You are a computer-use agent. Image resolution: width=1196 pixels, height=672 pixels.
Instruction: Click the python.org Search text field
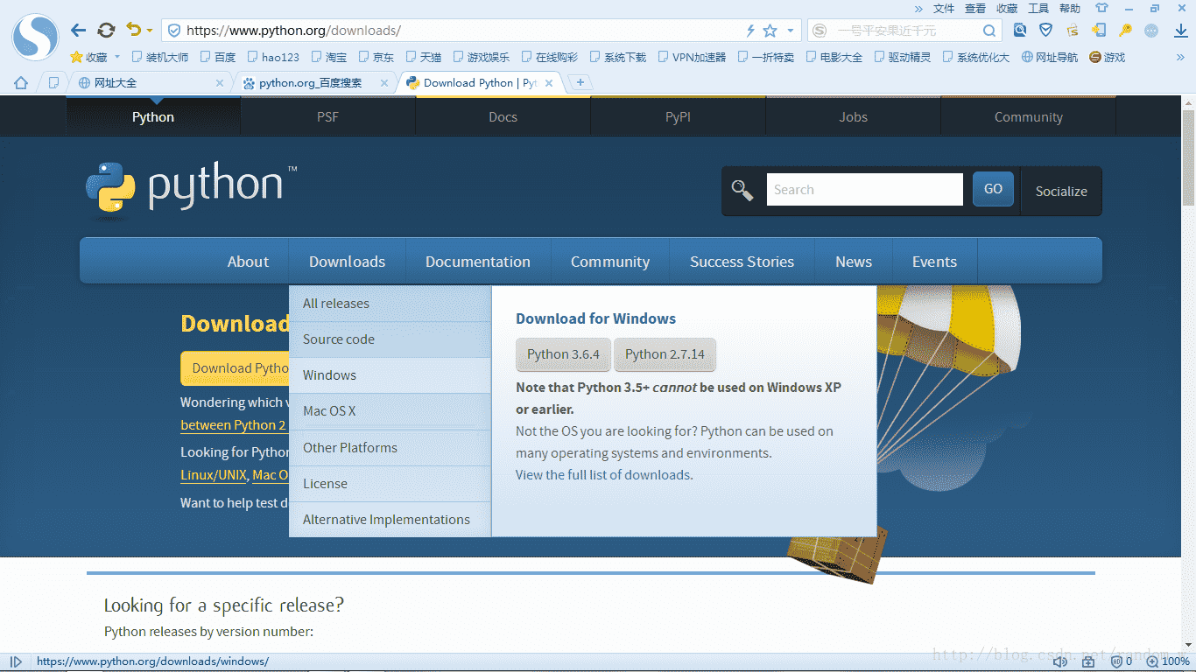[864, 190]
